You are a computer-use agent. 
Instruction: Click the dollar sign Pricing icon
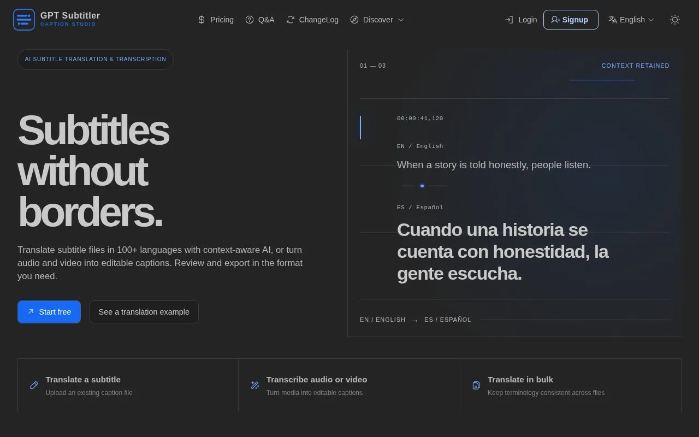tap(202, 20)
